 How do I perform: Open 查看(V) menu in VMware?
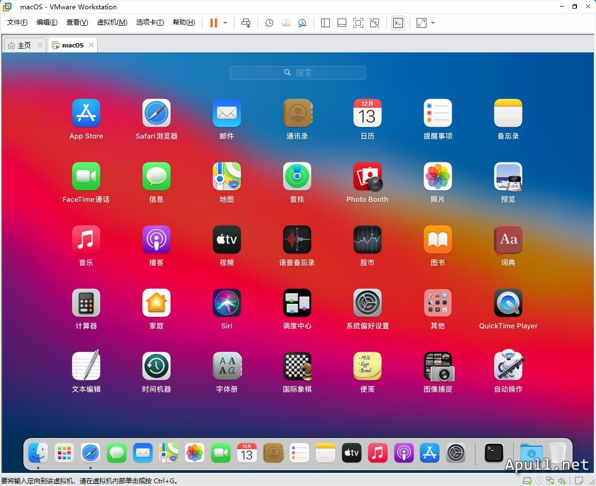click(77, 22)
